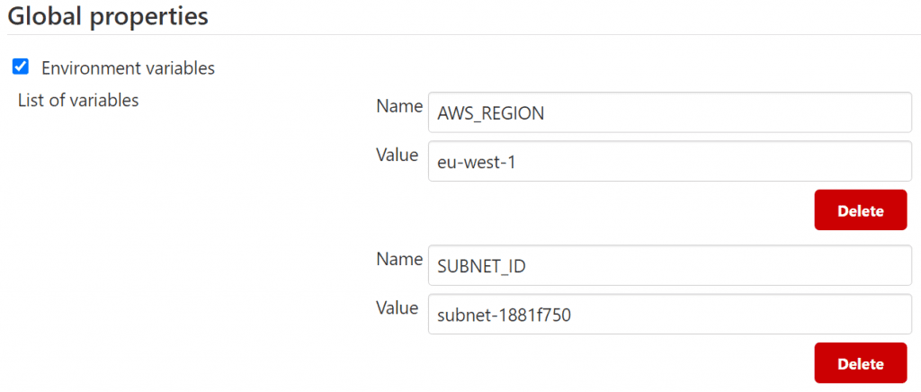Focus the SUBNET_ID name field
Image resolution: width=921 pixels, height=392 pixels.
[x=670, y=265]
